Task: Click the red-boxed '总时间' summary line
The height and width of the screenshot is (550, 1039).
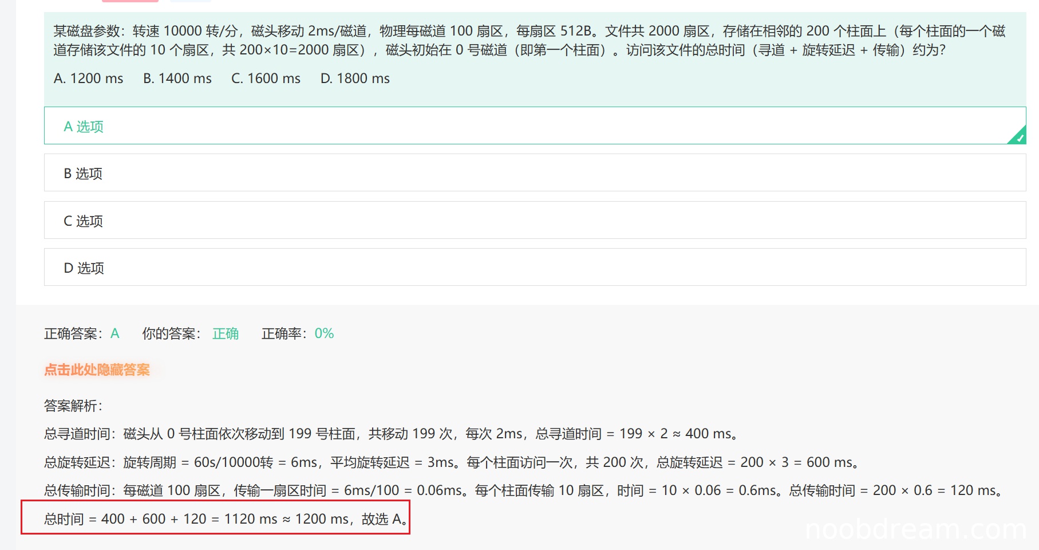Action: (226, 519)
